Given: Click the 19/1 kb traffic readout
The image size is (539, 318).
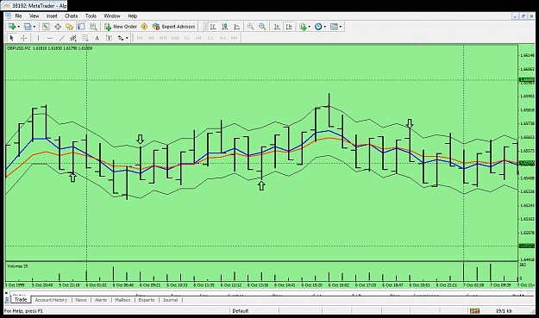Looking at the screenshot, I should [x=504, y=311].
